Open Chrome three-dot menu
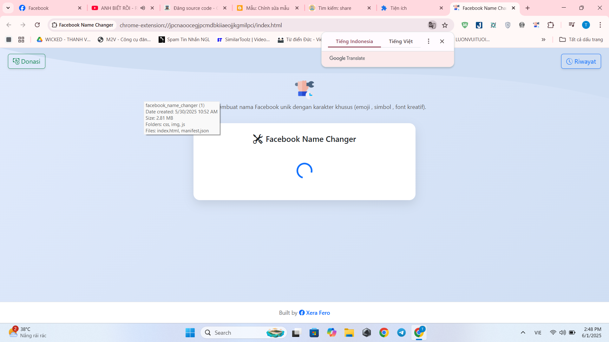The image size is (609, 342). (600, 25)
